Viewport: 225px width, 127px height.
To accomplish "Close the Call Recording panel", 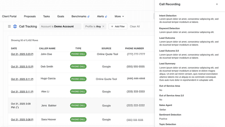I will pyautogui.click(x=217, y=4).
